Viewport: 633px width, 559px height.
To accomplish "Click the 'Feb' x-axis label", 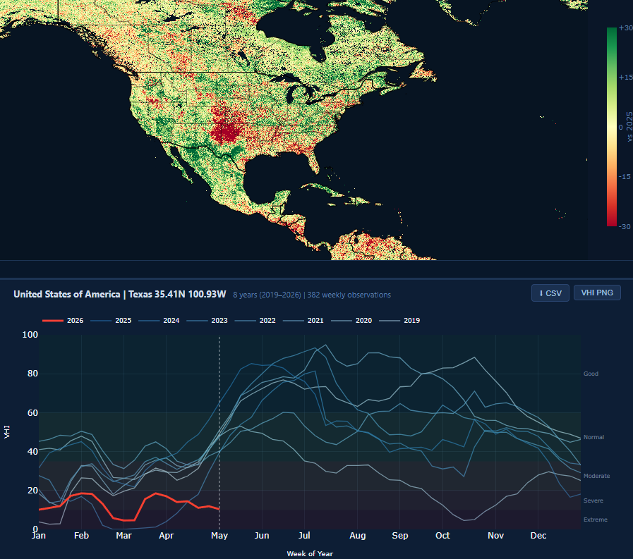I will point(81,536).
